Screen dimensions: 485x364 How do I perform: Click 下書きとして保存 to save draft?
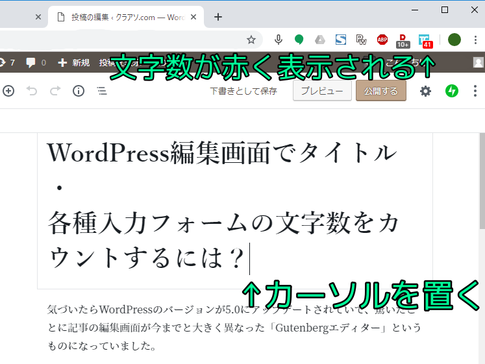pos(243,91)
